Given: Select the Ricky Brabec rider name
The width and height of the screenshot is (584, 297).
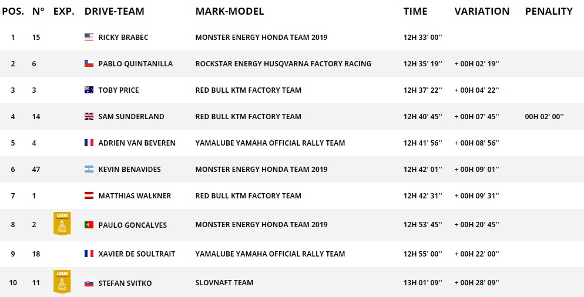Looking at the screenshot, I should coord(123,37).
